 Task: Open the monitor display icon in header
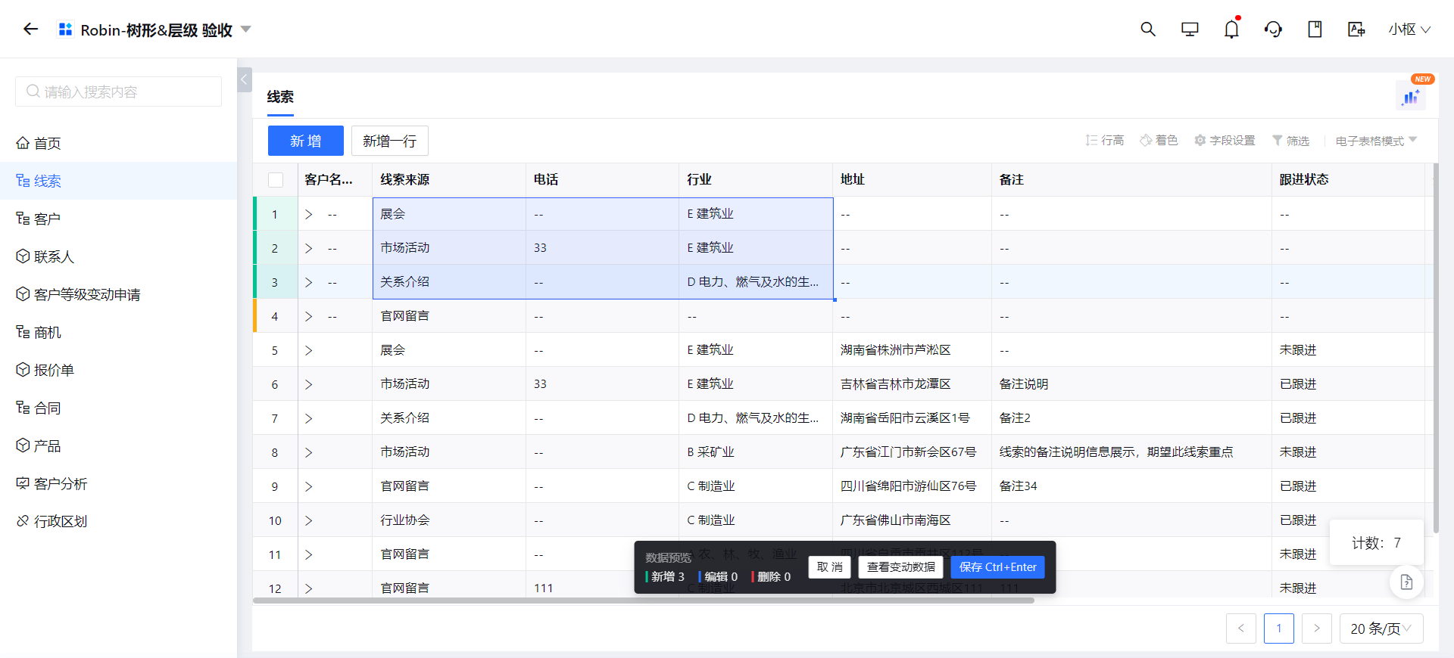tap(1190, 29)
